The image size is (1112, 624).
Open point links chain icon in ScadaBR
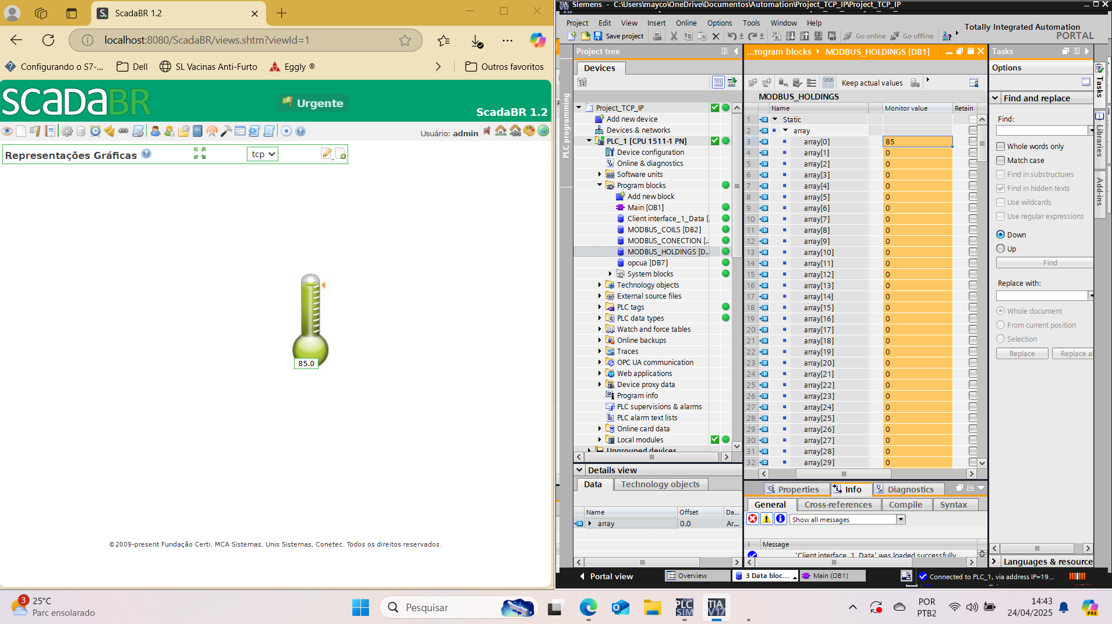point(123,131)
